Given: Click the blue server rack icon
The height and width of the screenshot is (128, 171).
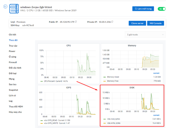Looking at the screenshot, I should click(14, 9).
